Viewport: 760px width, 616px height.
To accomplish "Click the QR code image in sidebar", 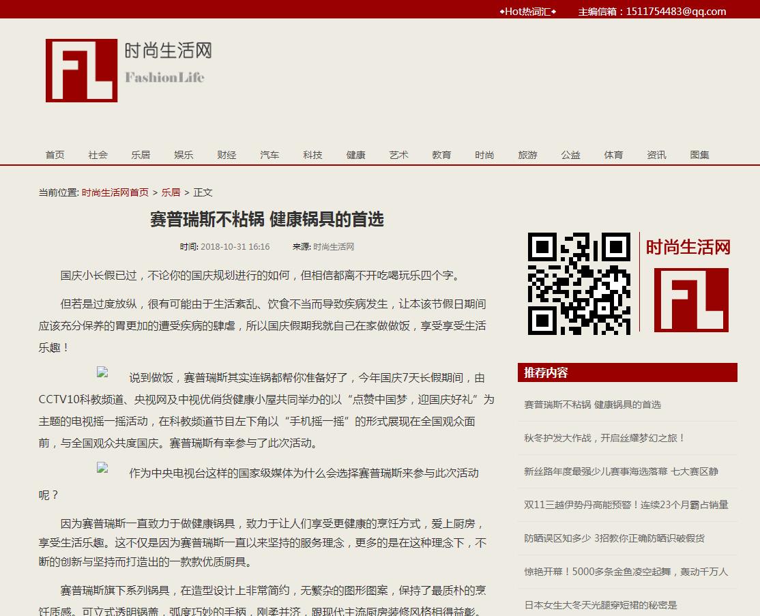I will [x=579, y=284].
